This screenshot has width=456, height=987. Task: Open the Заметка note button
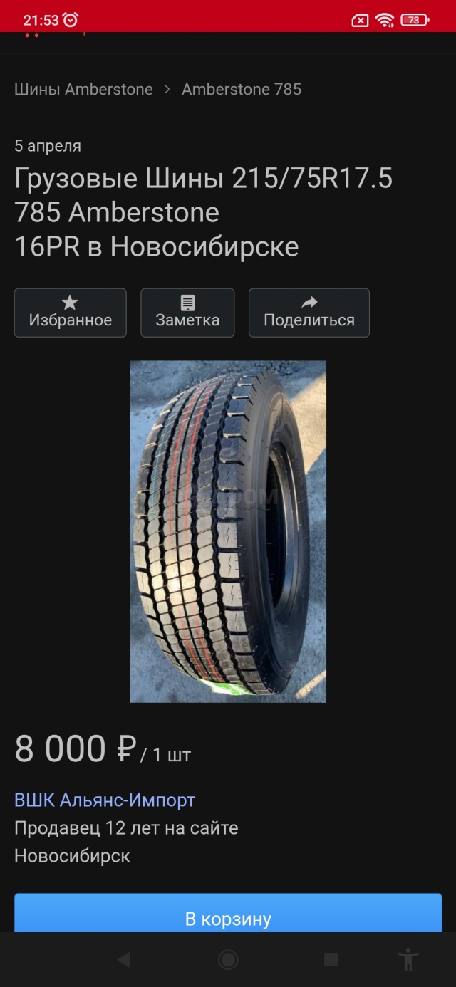click(x=187, y=313)
